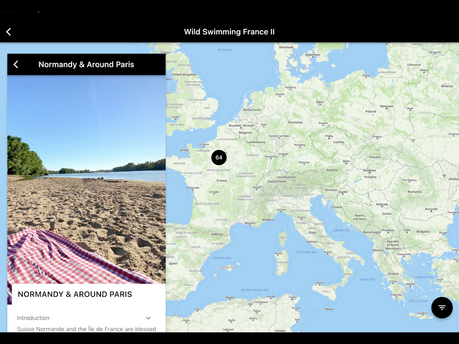459x344 pixels.
Task: Click the Slovakia label on map
Action: tap(375, 157)
